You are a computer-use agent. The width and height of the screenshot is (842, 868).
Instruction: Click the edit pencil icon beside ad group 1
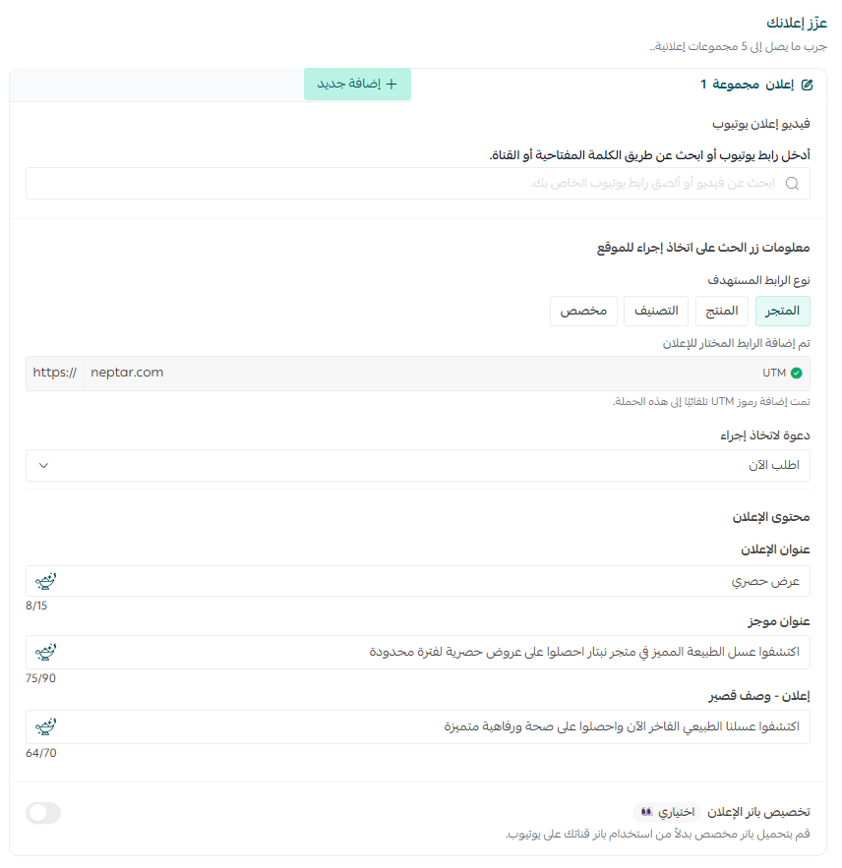(808, 85)
